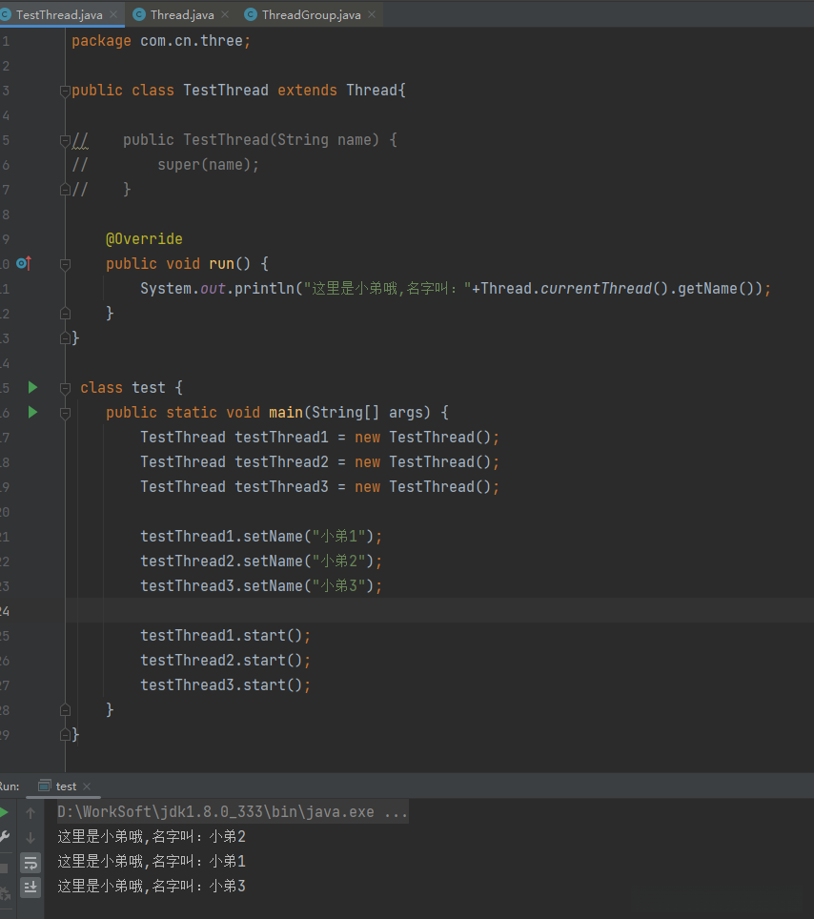Toggle soft-wrap in the console
This screenshot has height=919, width=814.
[x=31, y=863]
